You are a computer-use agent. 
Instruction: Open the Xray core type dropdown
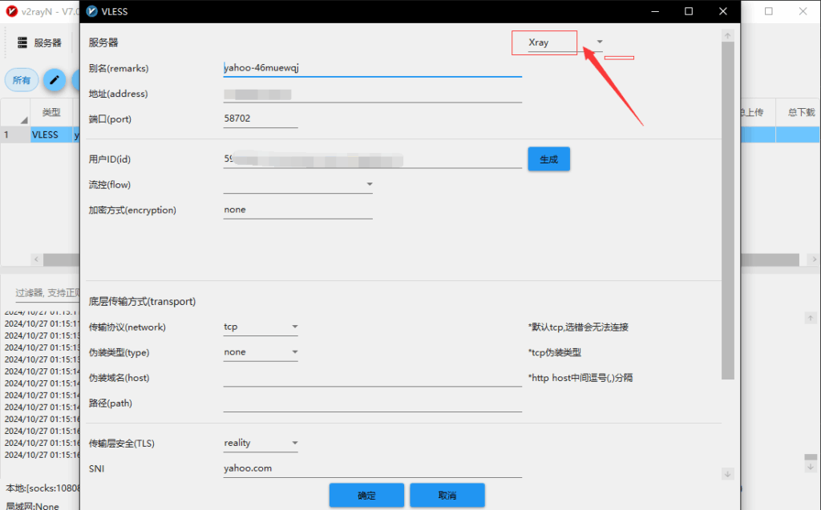click(600, 42)
